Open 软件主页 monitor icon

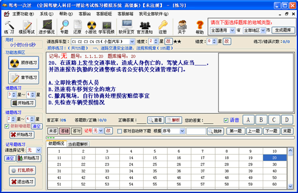pos(127,27)
